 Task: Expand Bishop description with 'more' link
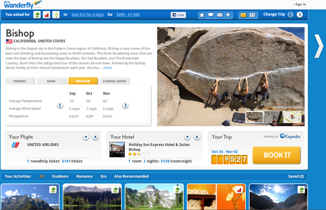point(108,68)
